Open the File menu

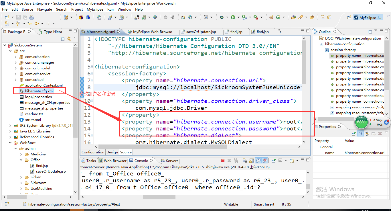tap(5, 9)
